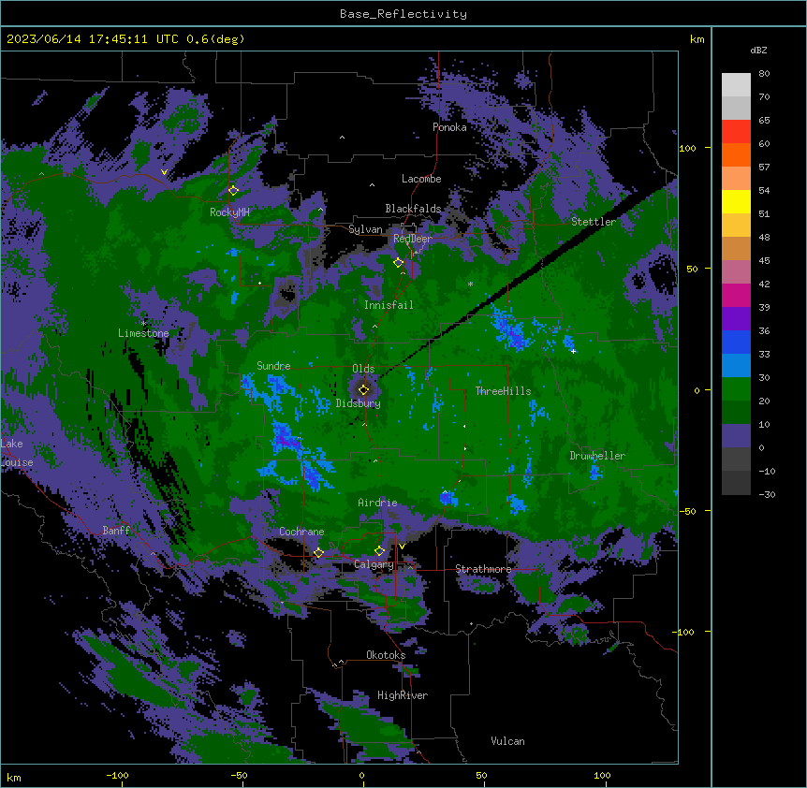Click the Ponoka city label

coord(449,127)
